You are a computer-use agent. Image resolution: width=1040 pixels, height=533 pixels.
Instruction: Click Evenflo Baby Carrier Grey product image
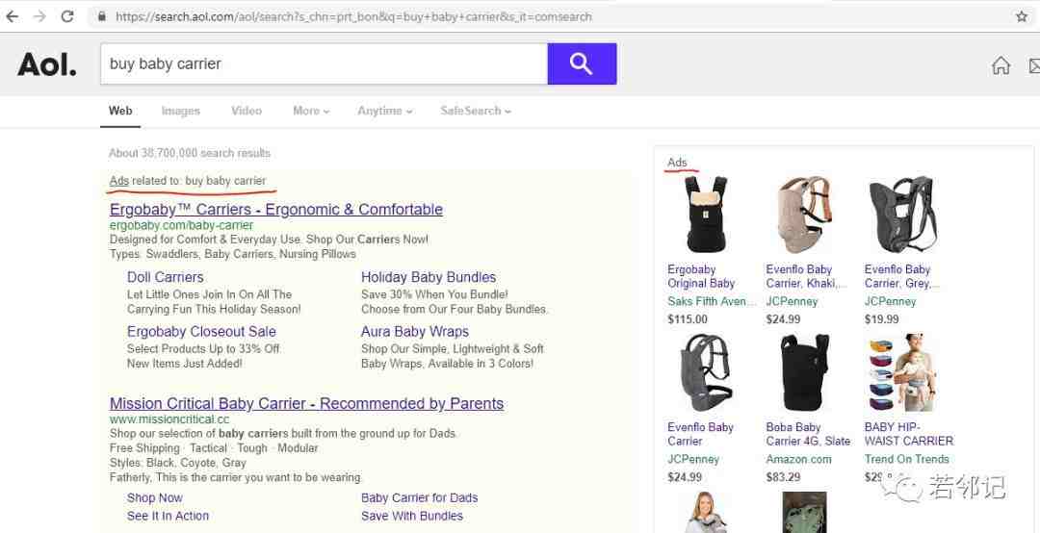click(902, 215)
